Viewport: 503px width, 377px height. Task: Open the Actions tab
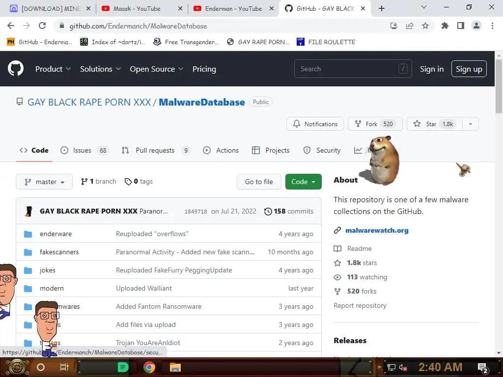[x=221, y=150]
